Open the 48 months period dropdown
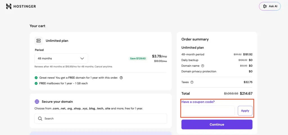Image resolution: width=288 pixels, height=135 pixels. [61, 59]
